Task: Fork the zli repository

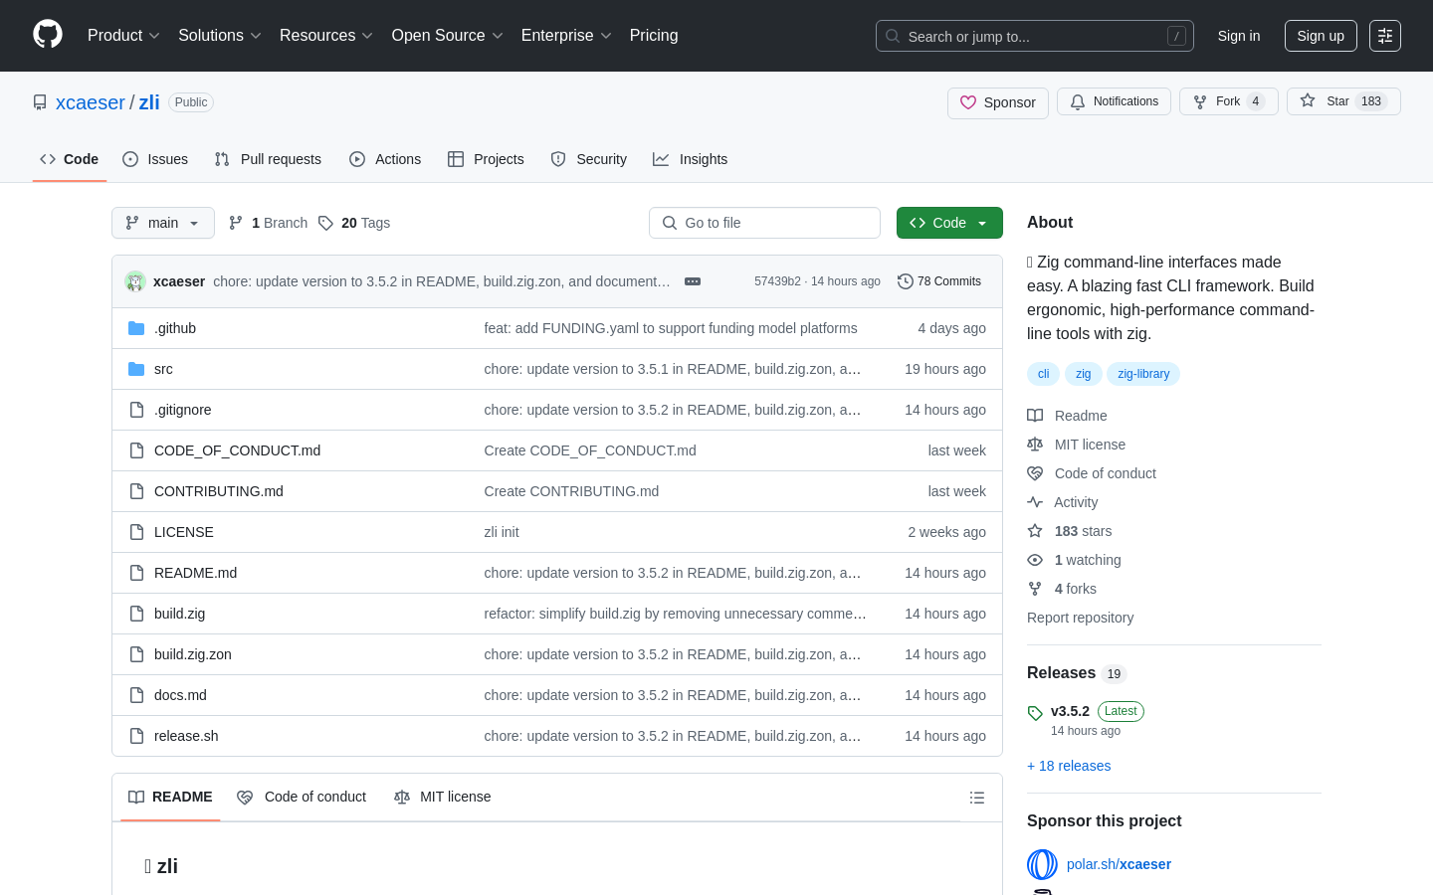Action: point(1228,101)
